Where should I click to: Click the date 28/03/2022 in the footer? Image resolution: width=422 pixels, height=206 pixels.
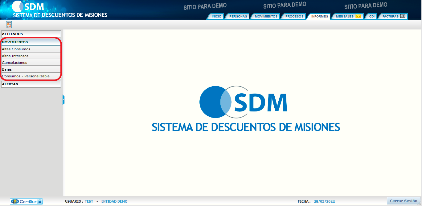pyautogui.click(x=324, y=201)
